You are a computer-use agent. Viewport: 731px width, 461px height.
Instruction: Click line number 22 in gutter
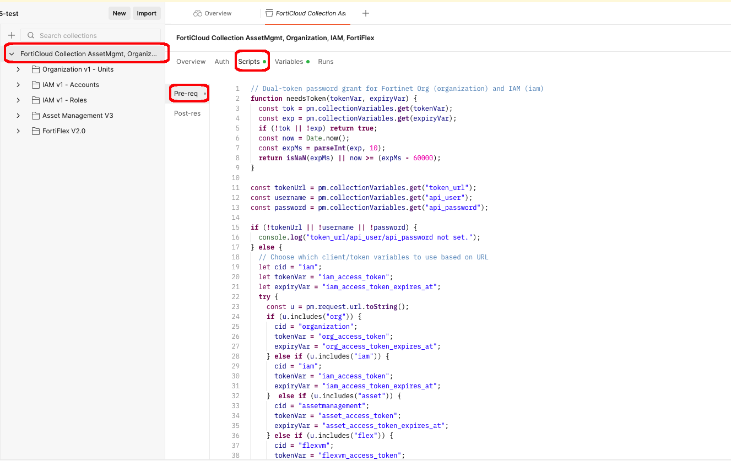(x=235, y=297)
